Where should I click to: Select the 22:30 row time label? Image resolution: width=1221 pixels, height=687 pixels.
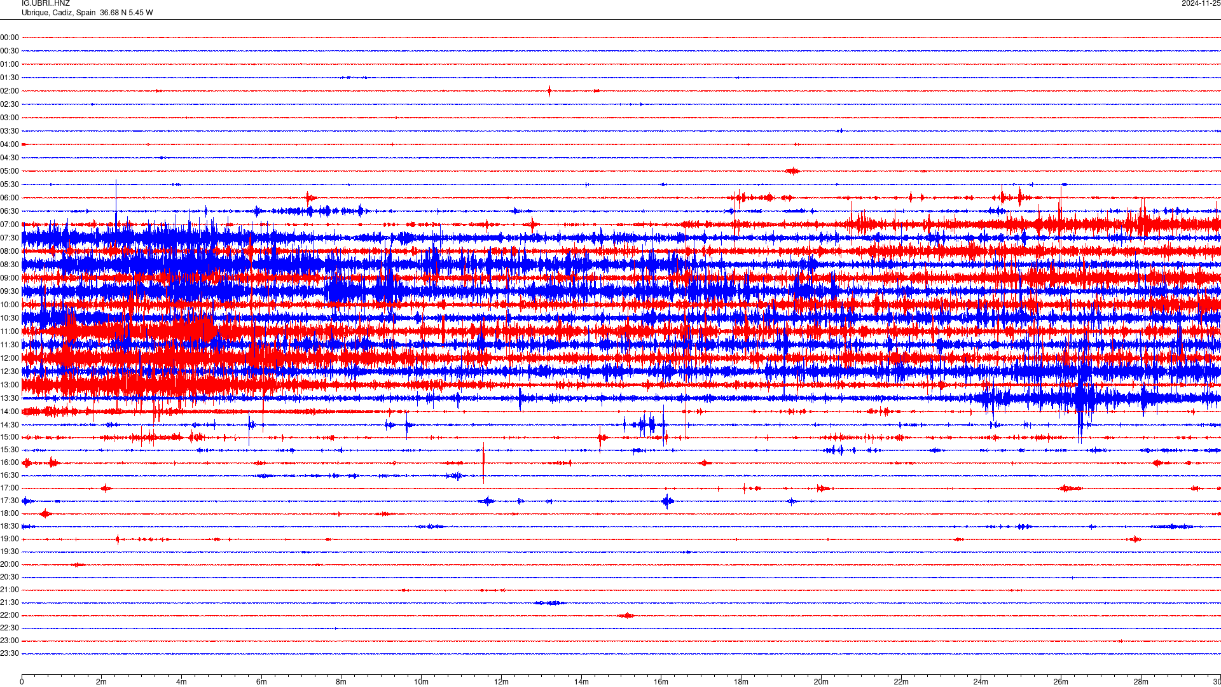point(10,628)
